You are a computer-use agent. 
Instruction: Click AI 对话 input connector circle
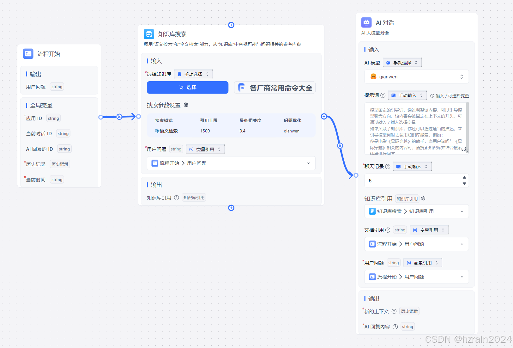click(x=356, y=175)
